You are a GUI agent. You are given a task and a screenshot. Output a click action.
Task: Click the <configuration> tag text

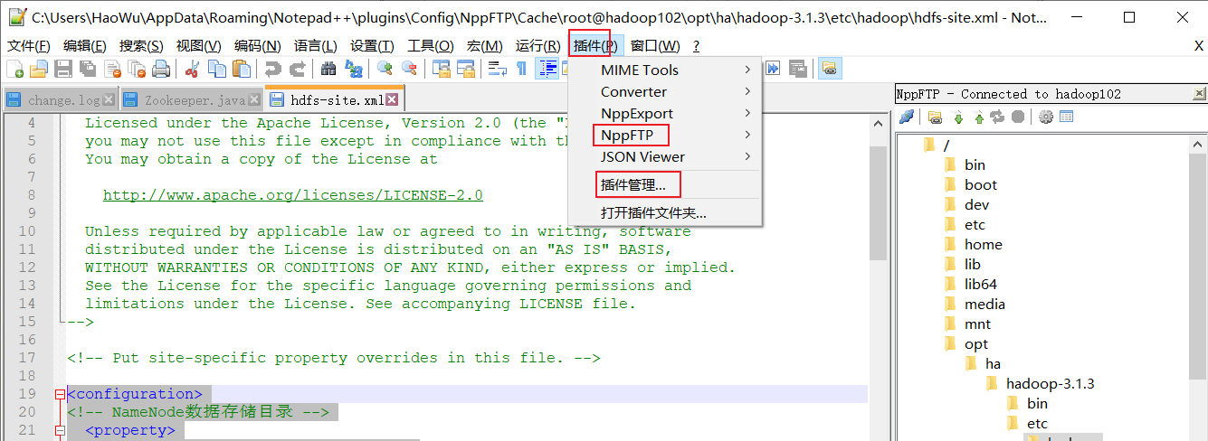tap(135, 394)
